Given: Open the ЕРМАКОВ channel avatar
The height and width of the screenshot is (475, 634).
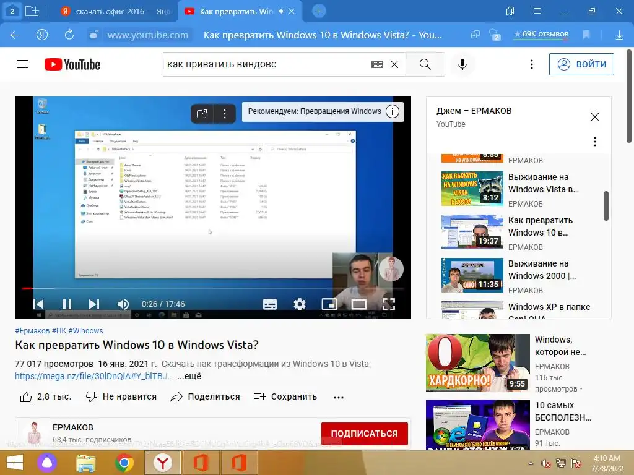Looking at the screenshot, I should 34,434.
